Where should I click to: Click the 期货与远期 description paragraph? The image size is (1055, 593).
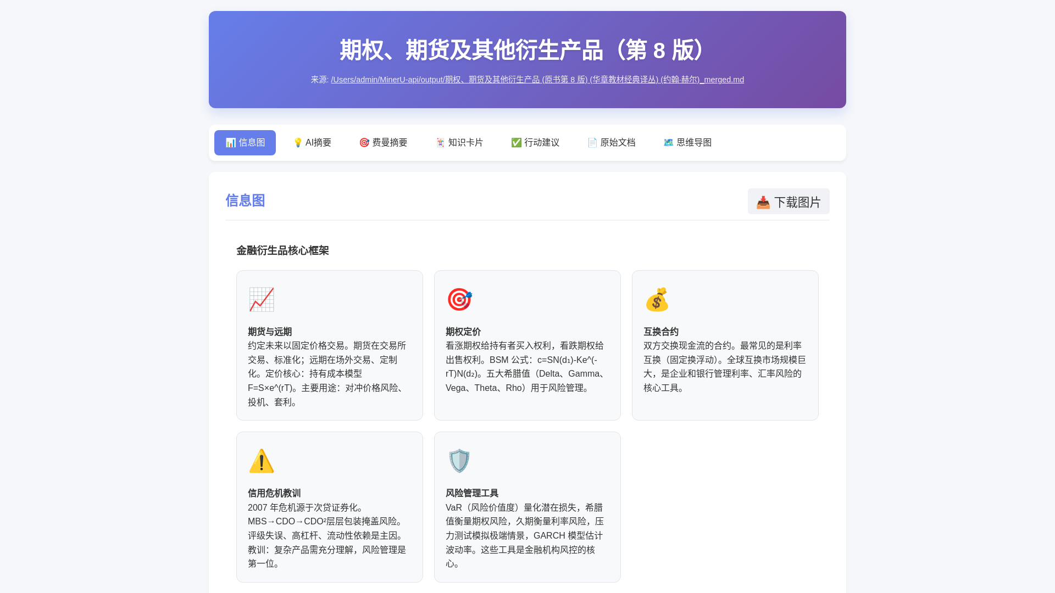pos(329,374)
